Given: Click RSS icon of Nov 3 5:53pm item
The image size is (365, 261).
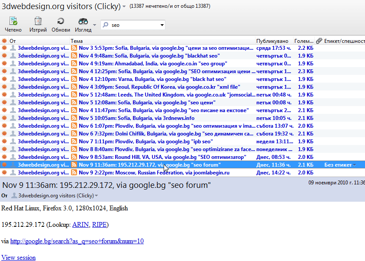Looking at the screenshot, I should (74, 48).
